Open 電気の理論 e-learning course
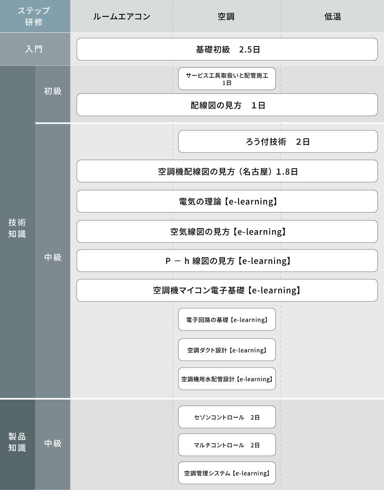 coord(227,201)
